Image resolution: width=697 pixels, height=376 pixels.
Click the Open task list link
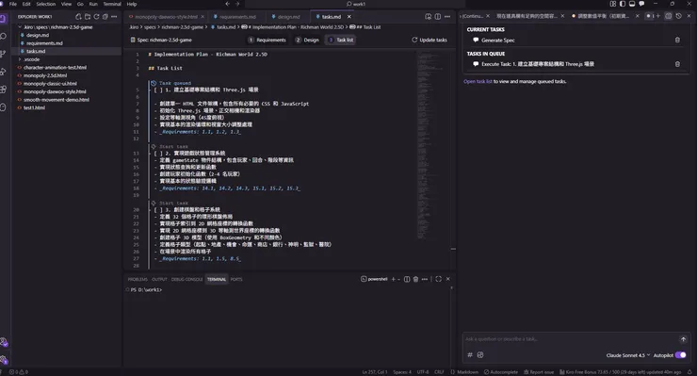(x=478, y=81)
